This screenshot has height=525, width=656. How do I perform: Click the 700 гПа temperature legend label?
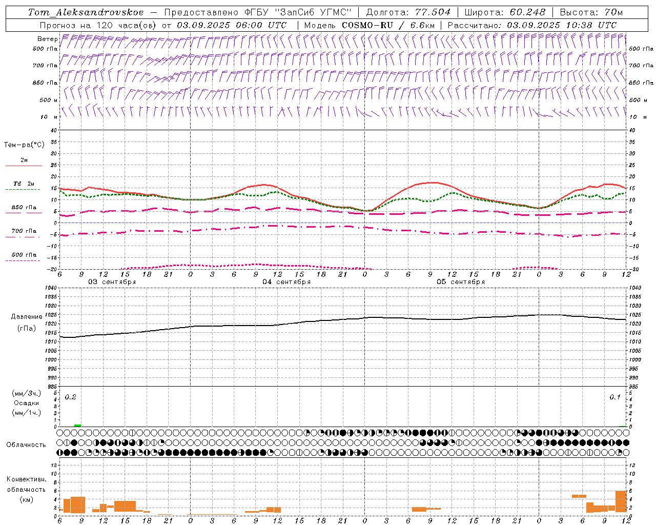click(24, 231)
